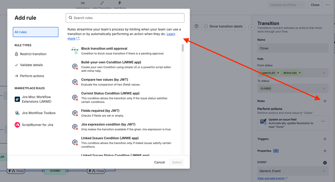Click the Add Rule lightning toolbar icon

point(120,3)
